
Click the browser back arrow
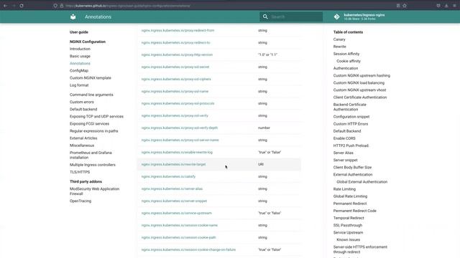(x=5, y=6)
